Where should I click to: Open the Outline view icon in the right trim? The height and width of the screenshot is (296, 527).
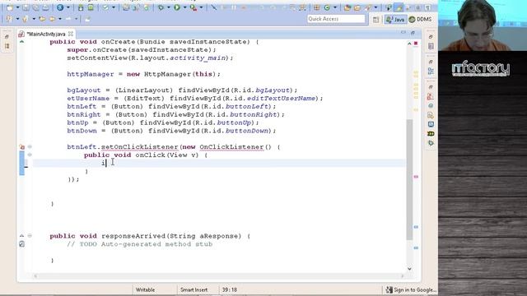coord(431,72)
